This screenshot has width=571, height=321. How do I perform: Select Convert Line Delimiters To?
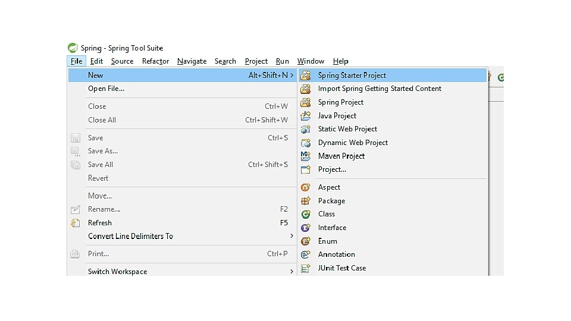pos(183,236)
